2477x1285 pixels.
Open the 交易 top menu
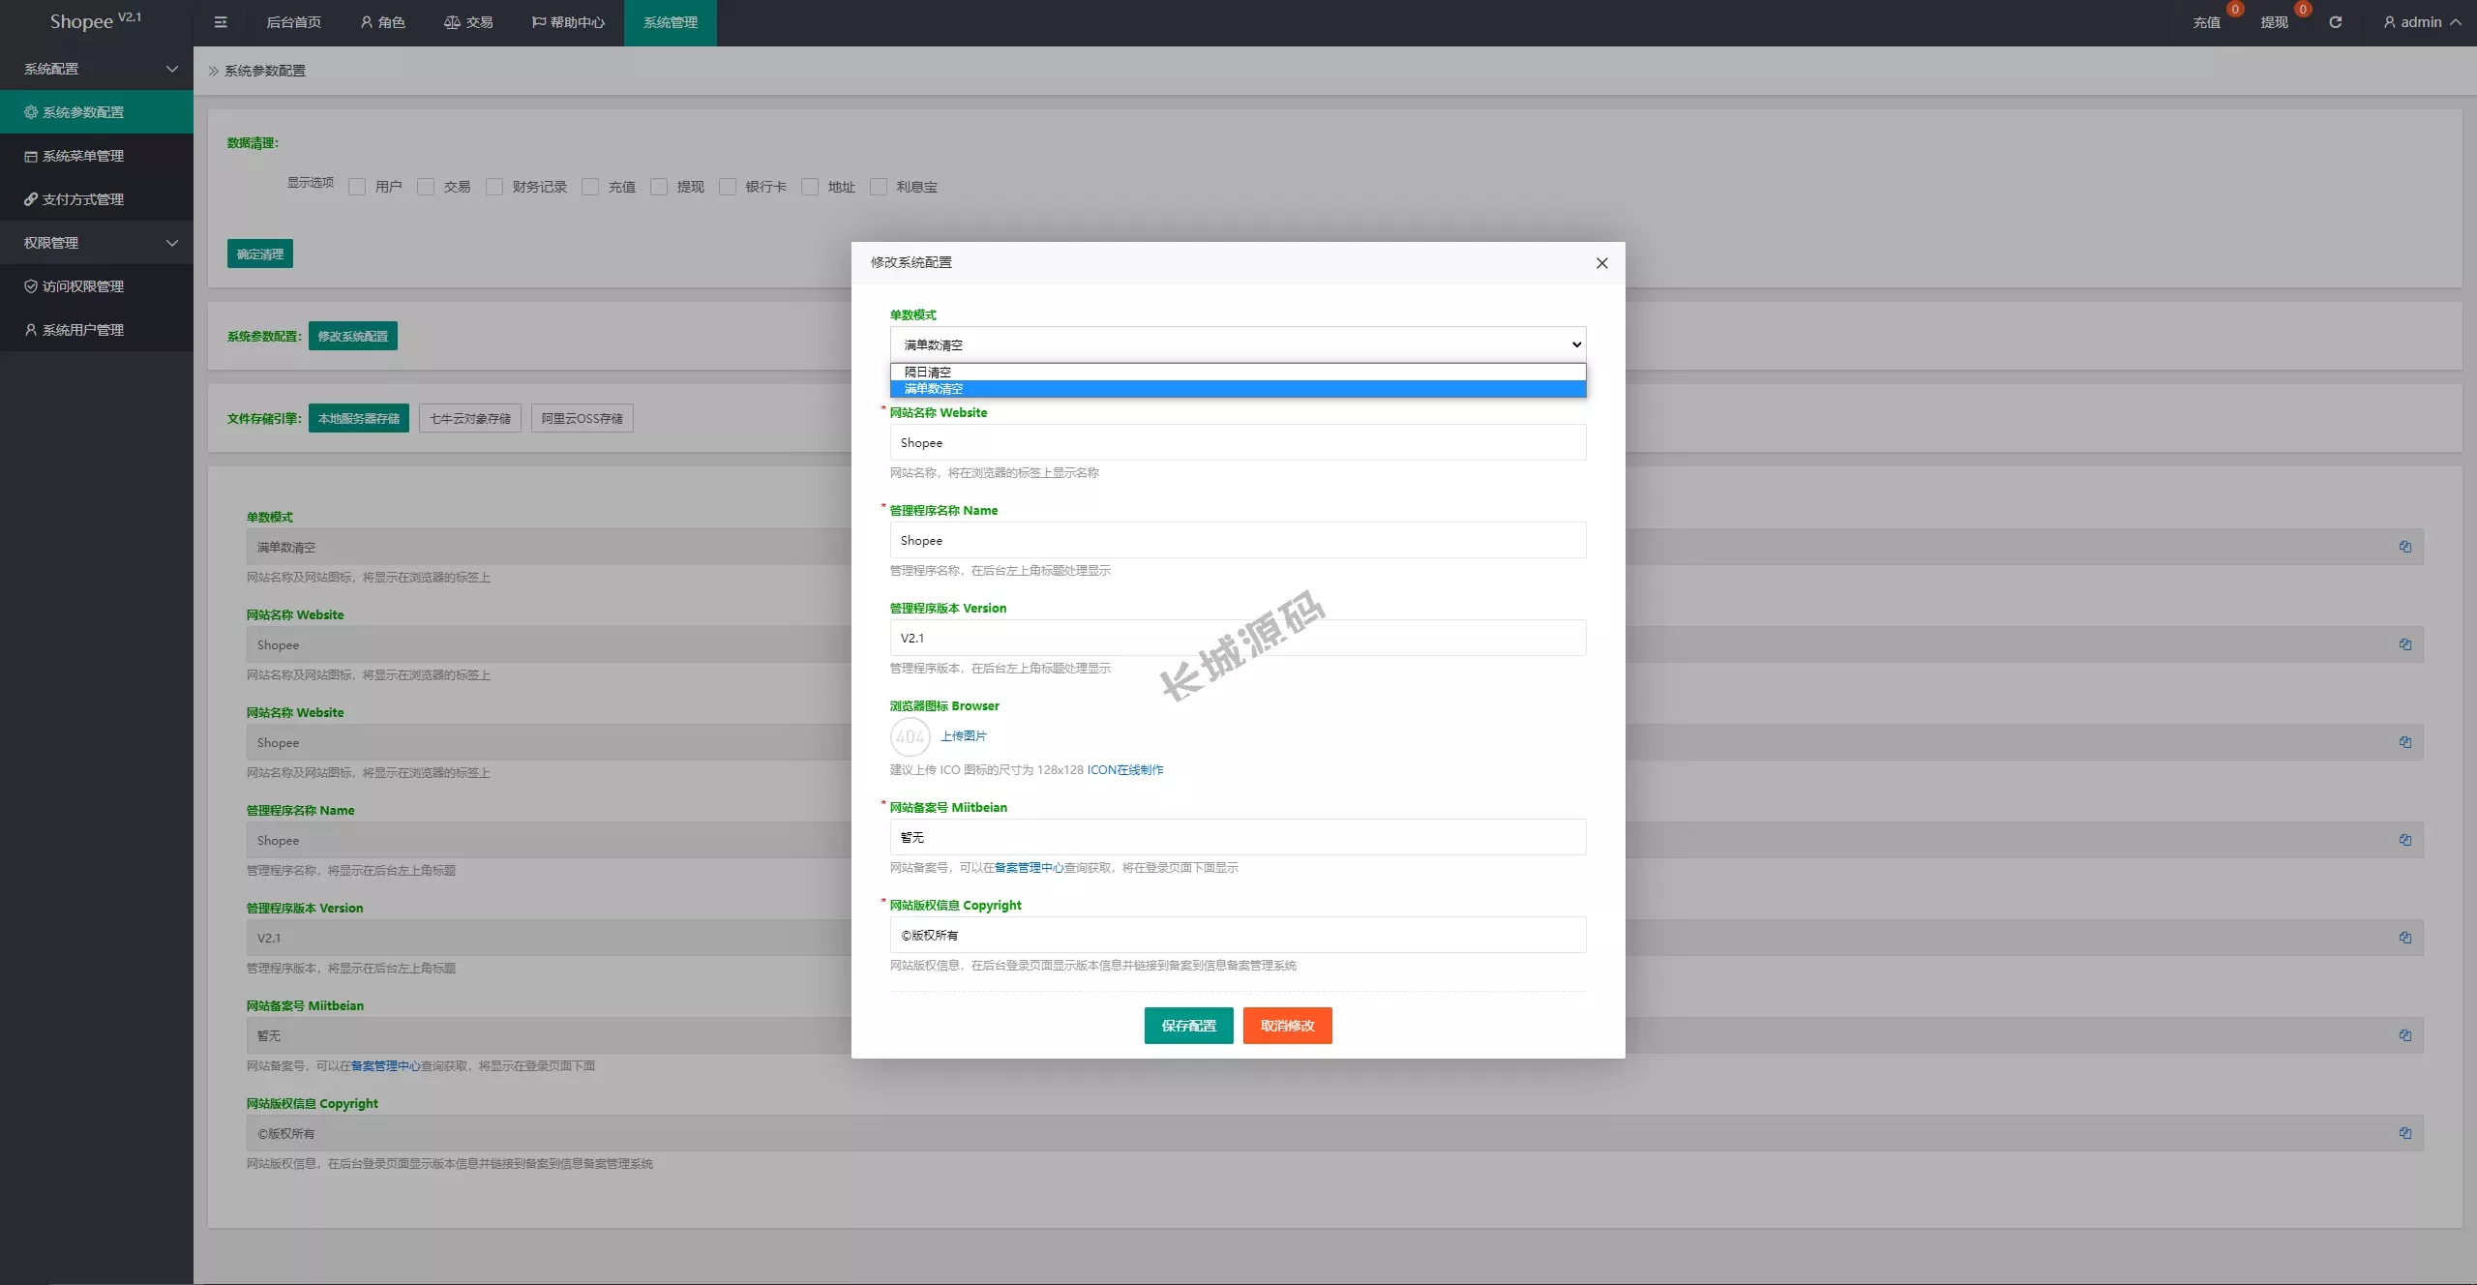pos(468,22)
